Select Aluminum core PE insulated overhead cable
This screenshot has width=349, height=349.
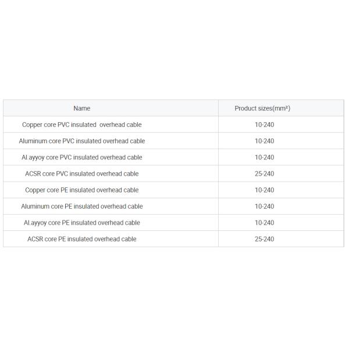click(x=82, y=206)
